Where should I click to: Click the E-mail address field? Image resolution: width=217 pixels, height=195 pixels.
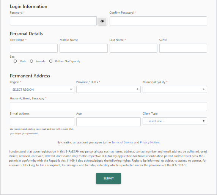42,122
